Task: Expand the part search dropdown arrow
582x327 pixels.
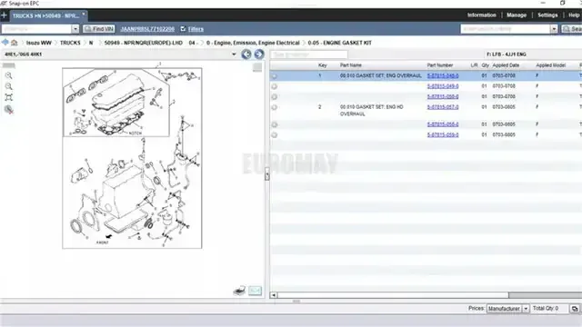Action: (554, 29)
